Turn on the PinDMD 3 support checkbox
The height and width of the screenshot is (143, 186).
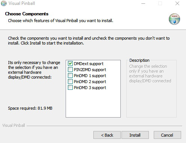coord(70,88)
